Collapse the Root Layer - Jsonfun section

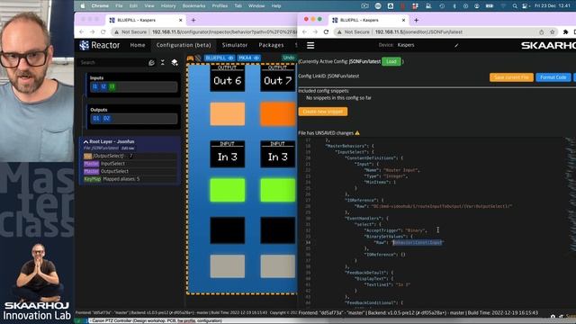point(85,141)
